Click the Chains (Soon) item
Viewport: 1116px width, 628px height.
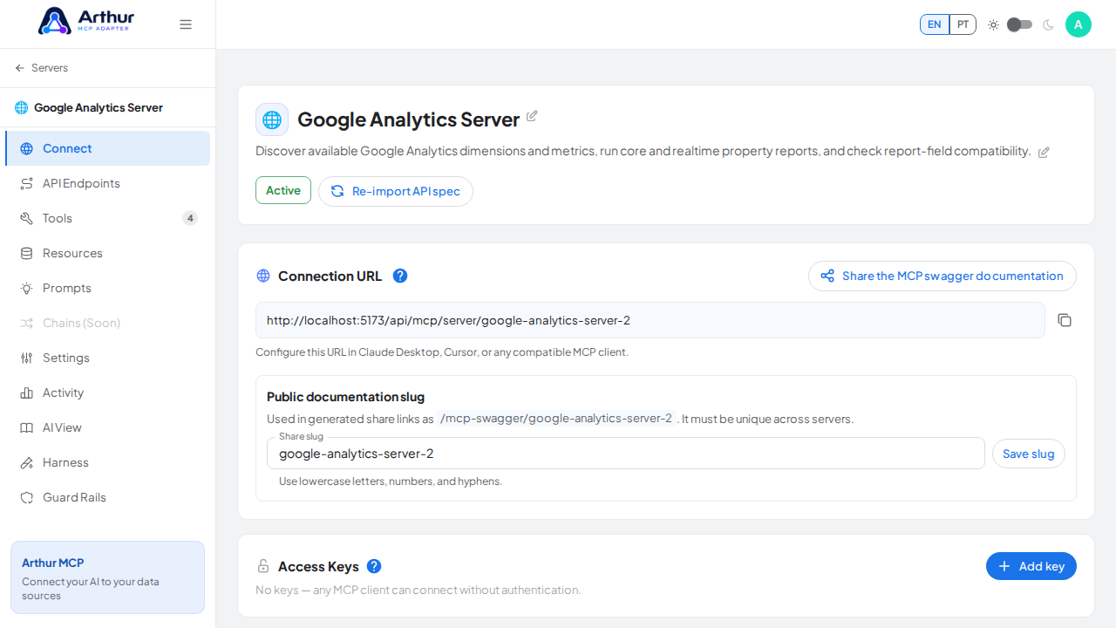click(x=107, y=323)
